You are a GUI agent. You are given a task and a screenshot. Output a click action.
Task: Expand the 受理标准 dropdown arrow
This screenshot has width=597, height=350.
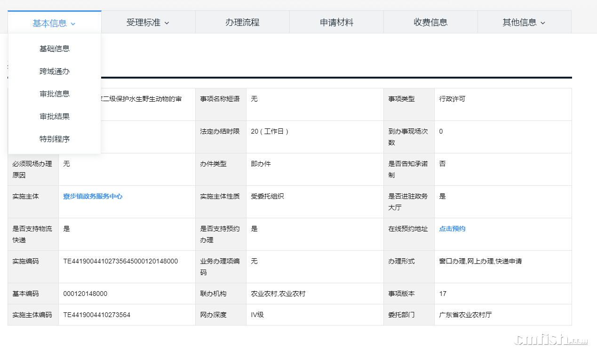(x=167, y=23)
